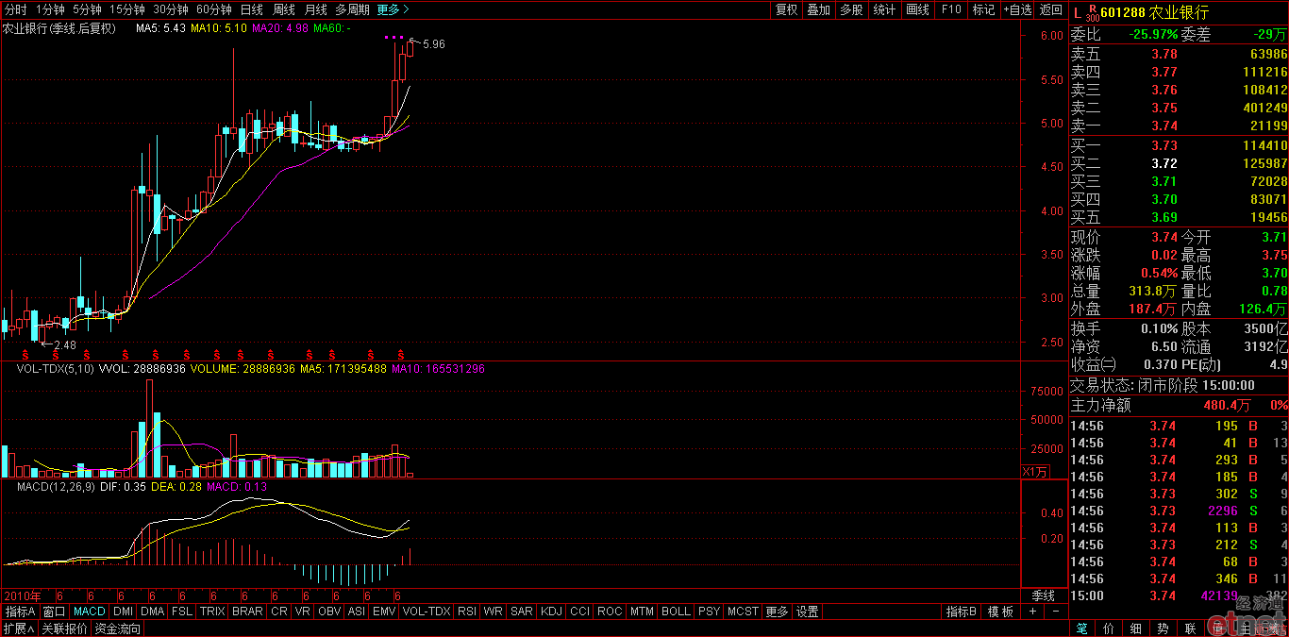Select the EMV indicator tab

click(x=384, y=612)
